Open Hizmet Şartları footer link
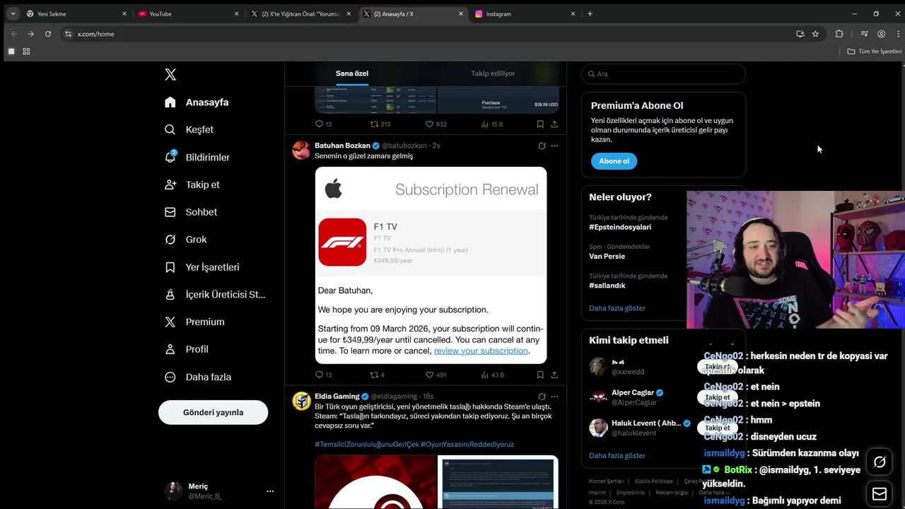Viewport: 905px width, 509px height. click(606, 481)
